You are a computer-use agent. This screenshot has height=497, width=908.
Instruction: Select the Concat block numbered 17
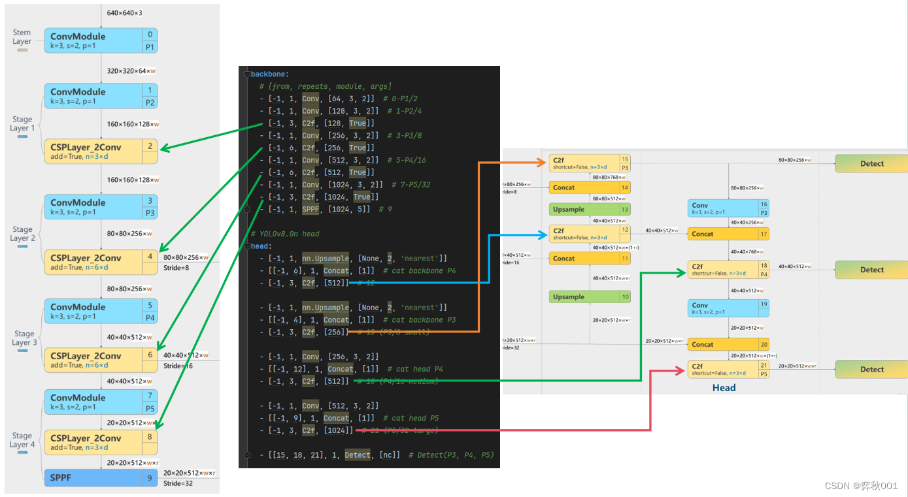pyautogui.click(x=728, y=234)
